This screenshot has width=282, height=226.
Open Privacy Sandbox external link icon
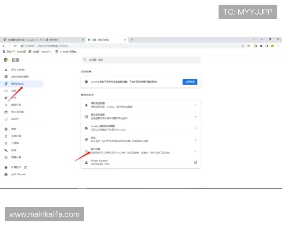(x=196, y=162)
